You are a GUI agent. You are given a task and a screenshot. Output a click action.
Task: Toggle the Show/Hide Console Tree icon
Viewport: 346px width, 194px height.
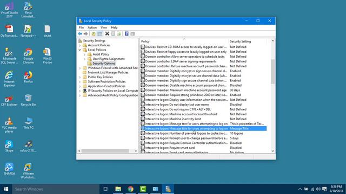pyautogui.click(x=99, y=33)
